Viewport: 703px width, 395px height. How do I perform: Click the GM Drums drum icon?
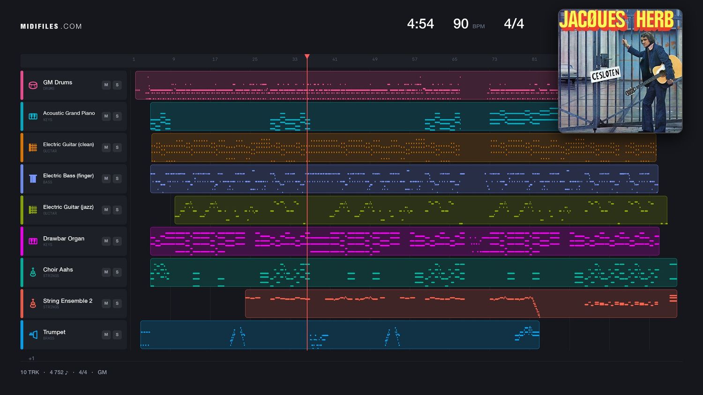coord(33,85)
